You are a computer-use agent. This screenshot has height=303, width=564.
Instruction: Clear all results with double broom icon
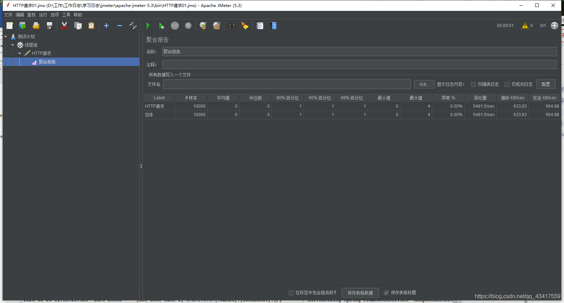(217, 26)
